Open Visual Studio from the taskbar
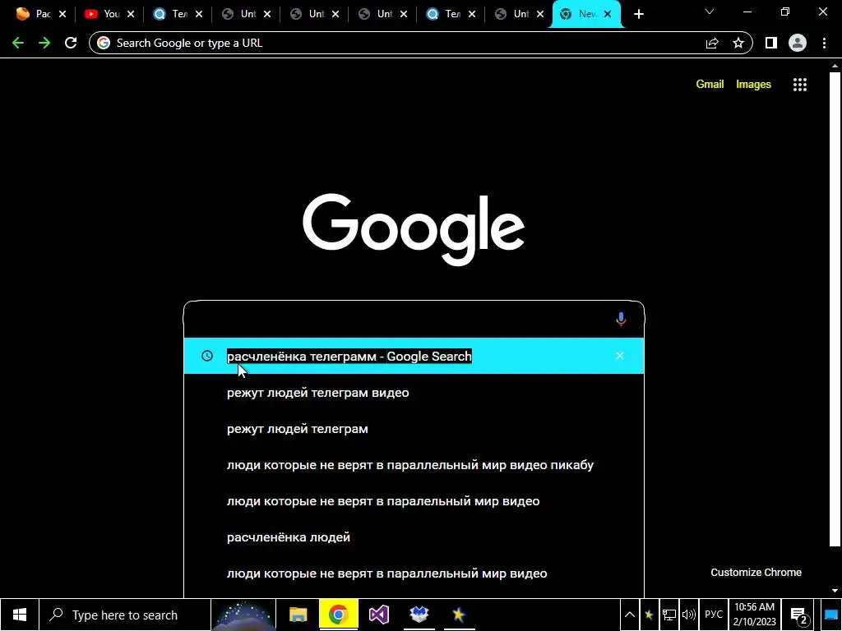 coord(378,615)
